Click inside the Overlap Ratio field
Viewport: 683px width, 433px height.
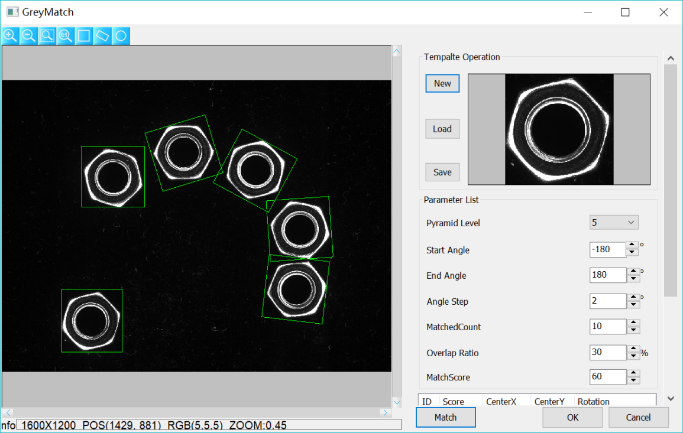coord(607,353)
